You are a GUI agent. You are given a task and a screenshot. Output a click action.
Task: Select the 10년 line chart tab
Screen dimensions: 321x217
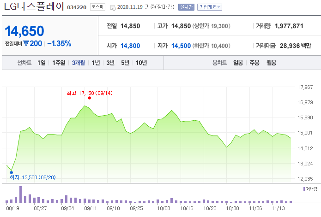(141, 63)
